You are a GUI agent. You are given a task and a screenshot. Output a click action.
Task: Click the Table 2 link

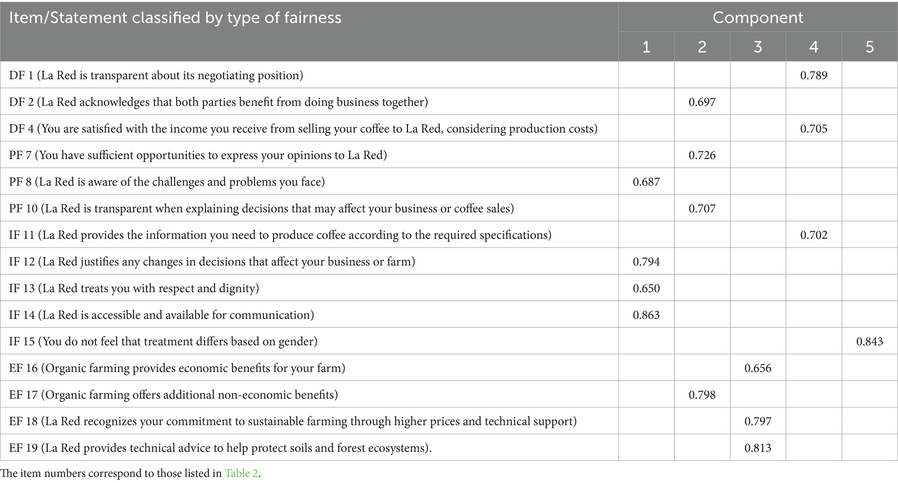[x=241, y=473]
